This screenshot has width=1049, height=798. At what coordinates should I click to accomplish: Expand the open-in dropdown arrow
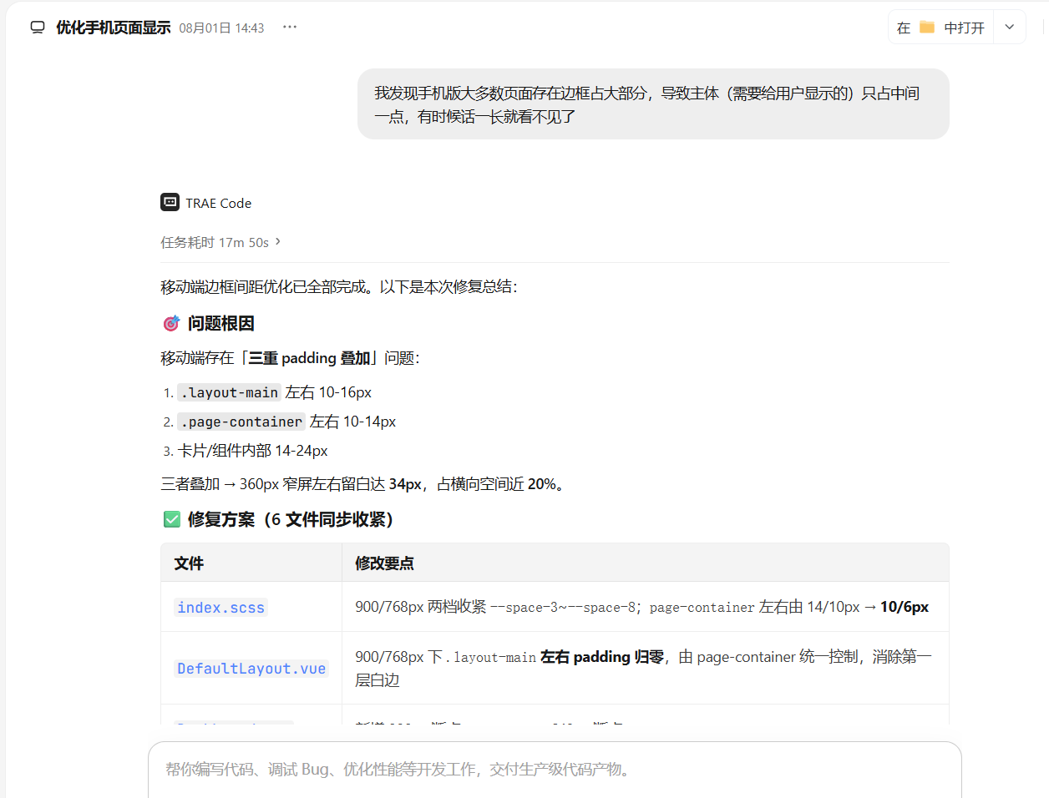click(x=1009, y=28)
